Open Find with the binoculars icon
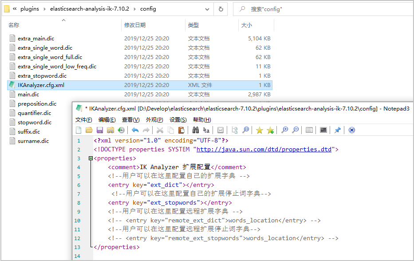This screenshot has width=414, height=261. click(196, 130)
